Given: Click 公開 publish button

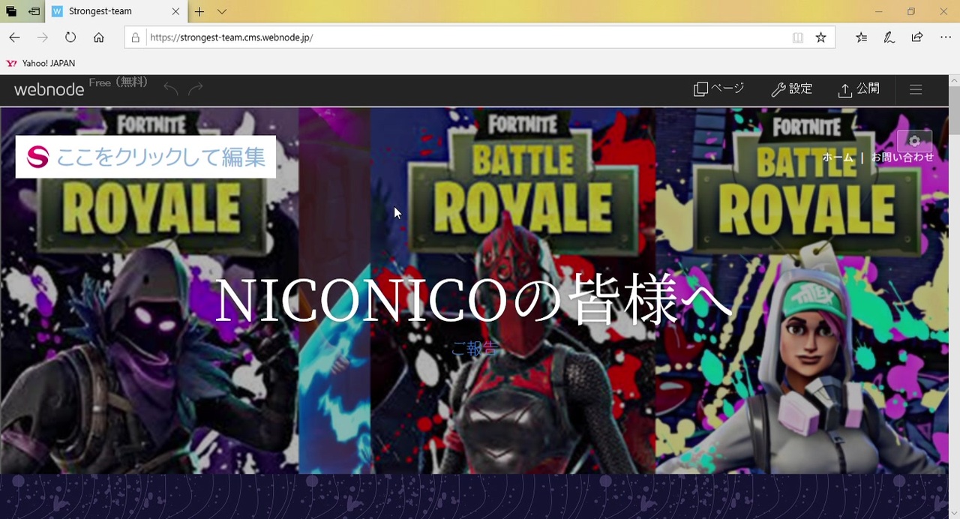Looking at the screenshot, I should [859, 89].
